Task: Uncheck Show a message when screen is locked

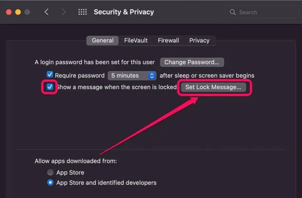Action: (50, 87)
